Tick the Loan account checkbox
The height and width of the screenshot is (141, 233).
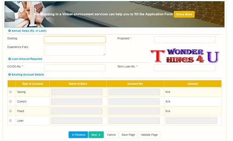click(x=10, y=120)
